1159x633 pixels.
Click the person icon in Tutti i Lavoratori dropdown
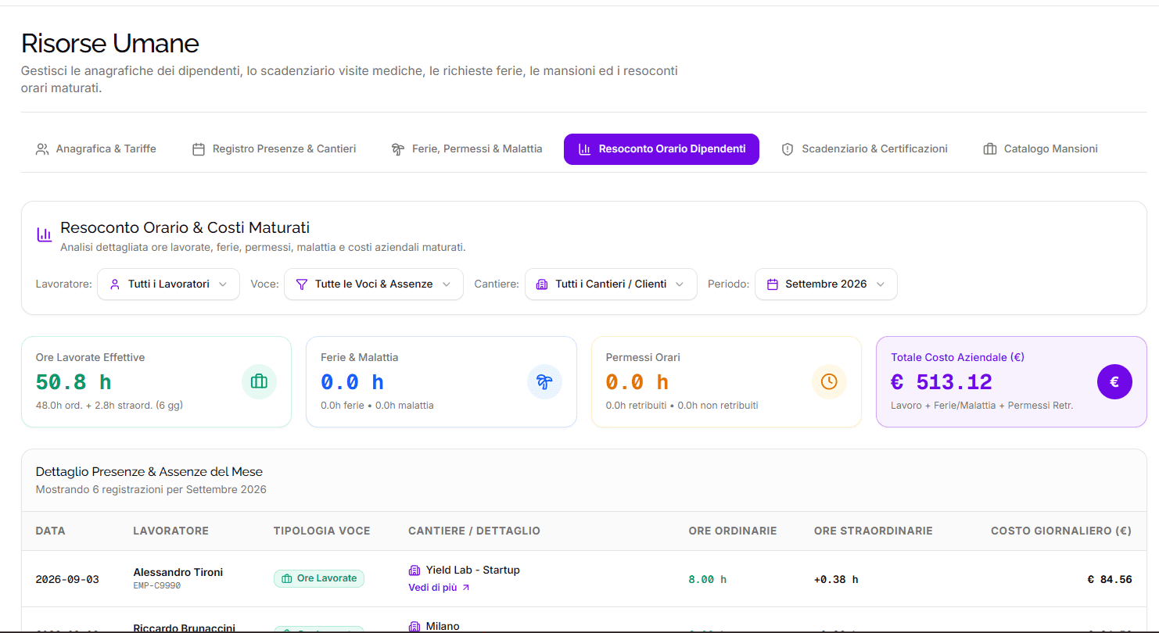(x=115, y=284)
